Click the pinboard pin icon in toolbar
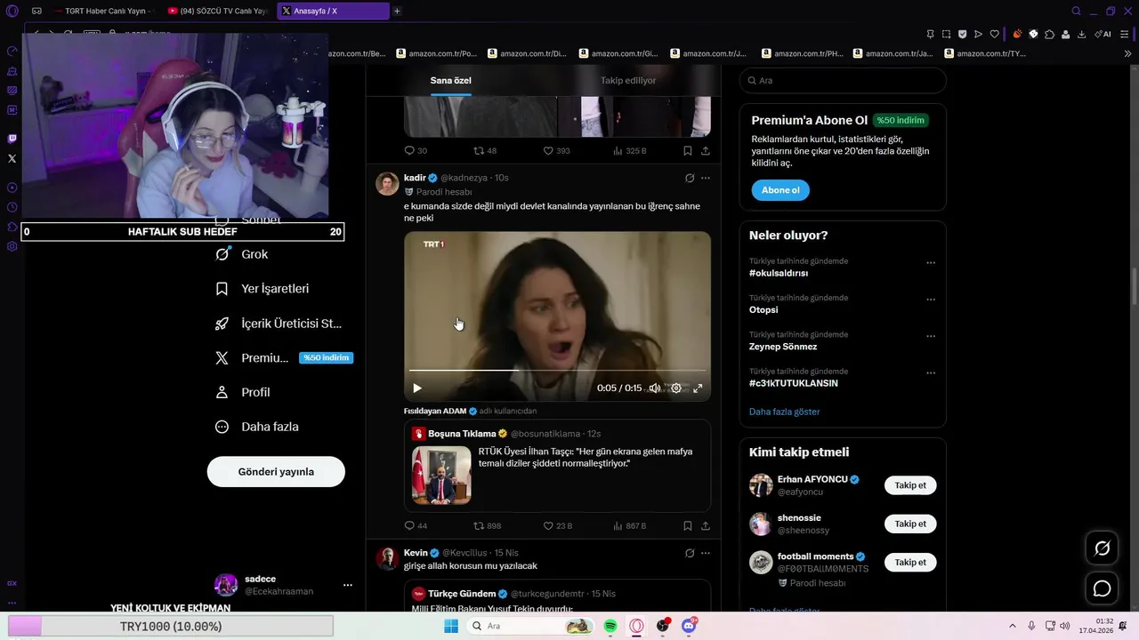 click(x=930, y=35)
